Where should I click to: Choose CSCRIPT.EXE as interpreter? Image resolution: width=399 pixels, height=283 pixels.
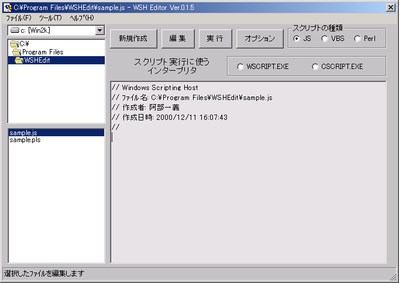coord(315,67)
